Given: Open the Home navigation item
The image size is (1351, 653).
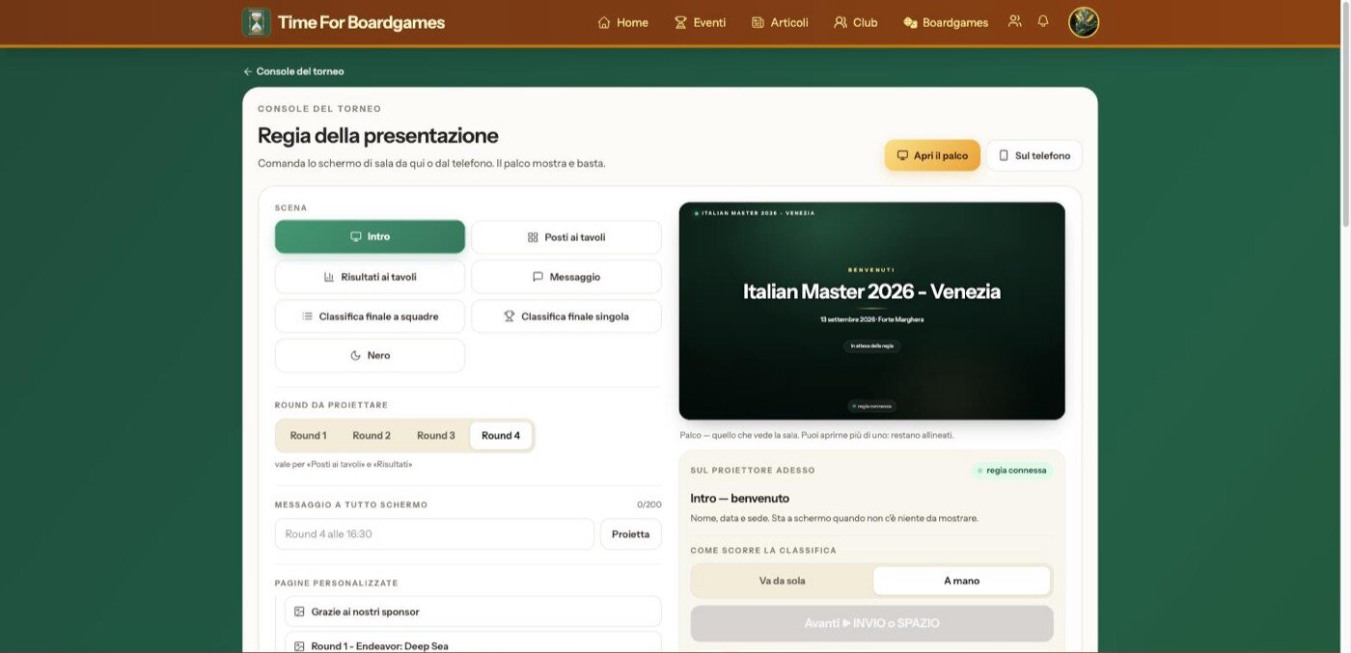Looking at the screenshot, I should pyautogui.click(x=623, y=22).
